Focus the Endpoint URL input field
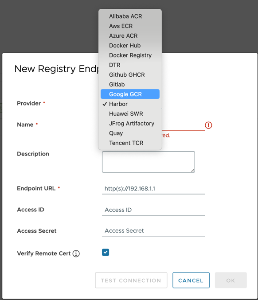 (x=153, y=189)
